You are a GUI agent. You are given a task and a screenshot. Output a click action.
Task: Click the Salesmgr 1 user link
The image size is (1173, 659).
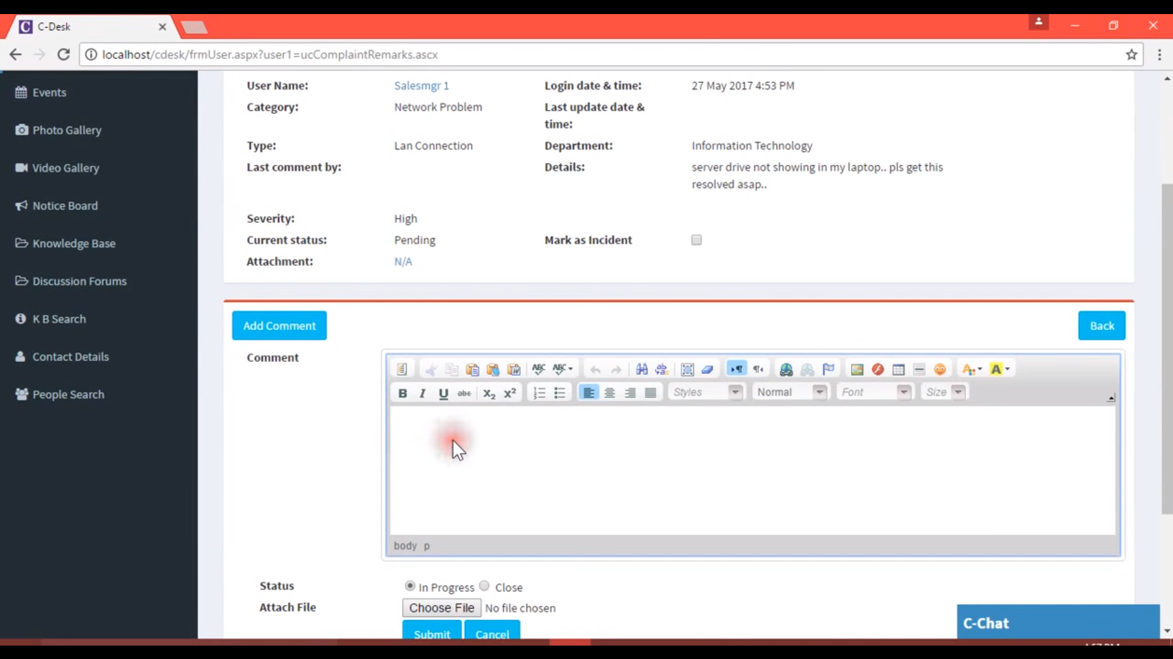(x=421, y=85)
